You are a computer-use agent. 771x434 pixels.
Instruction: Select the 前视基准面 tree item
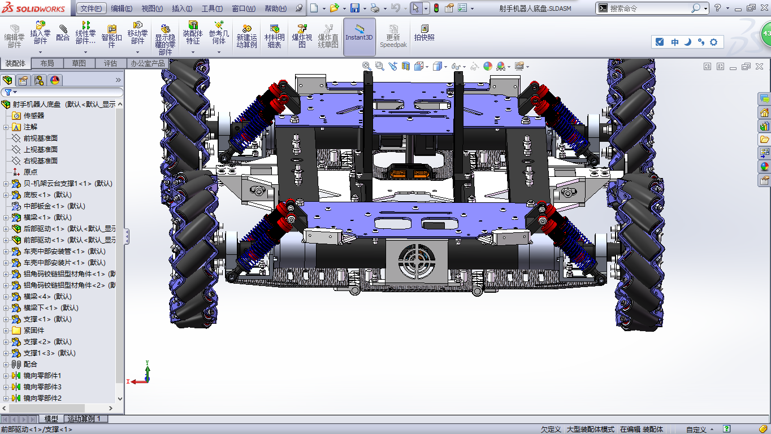[x=41, y=138]
